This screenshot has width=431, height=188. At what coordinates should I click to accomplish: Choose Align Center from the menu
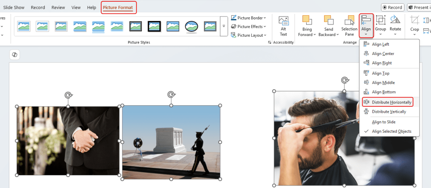383,54
